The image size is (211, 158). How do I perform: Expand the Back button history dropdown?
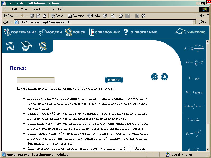coord(17,16)
